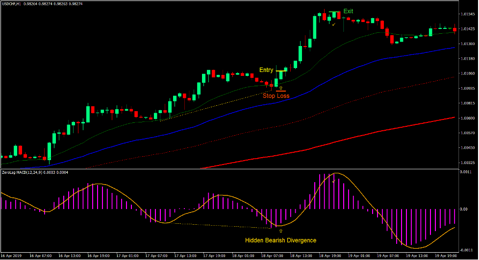The width and height of the screenshot is (479, 260).
Task: Select the yellow Entry level line
Action: 281,71
